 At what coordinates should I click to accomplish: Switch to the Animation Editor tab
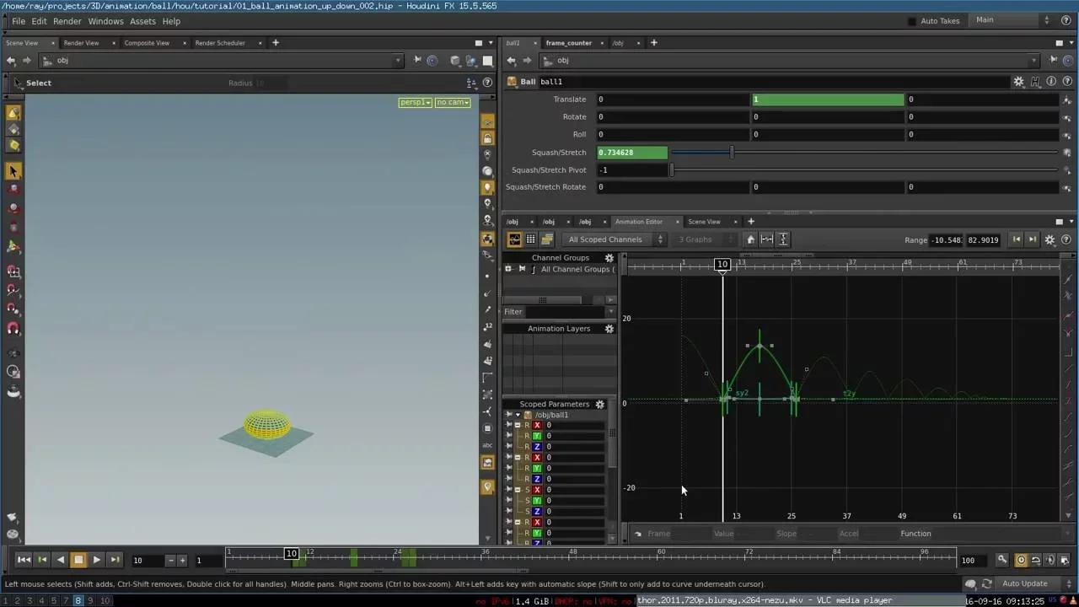[638, 221]
